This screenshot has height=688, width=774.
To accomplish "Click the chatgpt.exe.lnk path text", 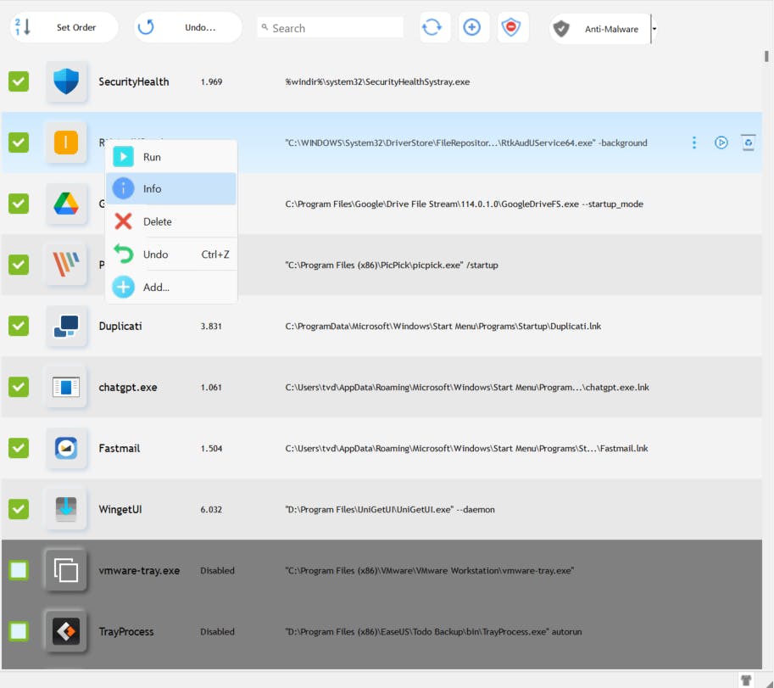I will 467,388.
